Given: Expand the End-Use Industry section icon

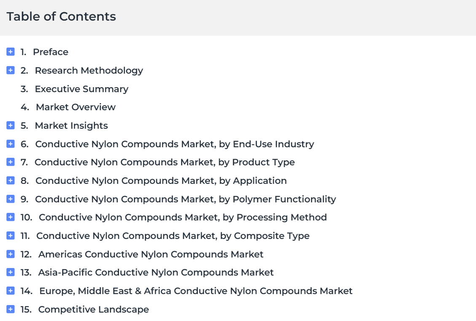Looking at the screenshot, I should [x=11, y=144].
